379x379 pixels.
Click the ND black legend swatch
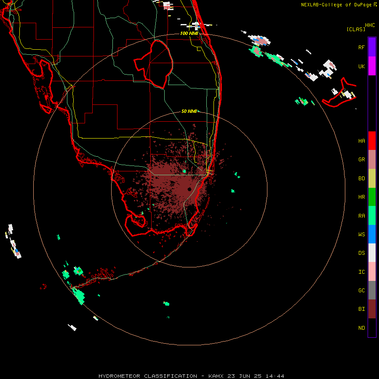coord(372,328)
